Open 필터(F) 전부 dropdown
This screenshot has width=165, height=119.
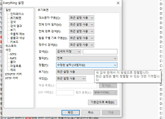[87, 58]
